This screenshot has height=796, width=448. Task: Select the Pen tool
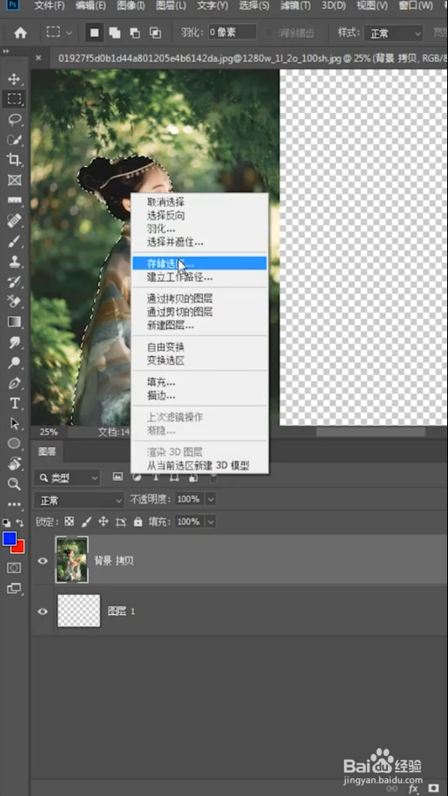[x=14, y=383]
